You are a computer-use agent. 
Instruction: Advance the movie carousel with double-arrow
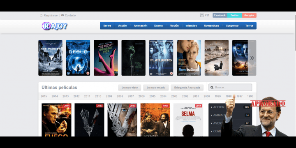pyautogui.click(x=252, y=58)
